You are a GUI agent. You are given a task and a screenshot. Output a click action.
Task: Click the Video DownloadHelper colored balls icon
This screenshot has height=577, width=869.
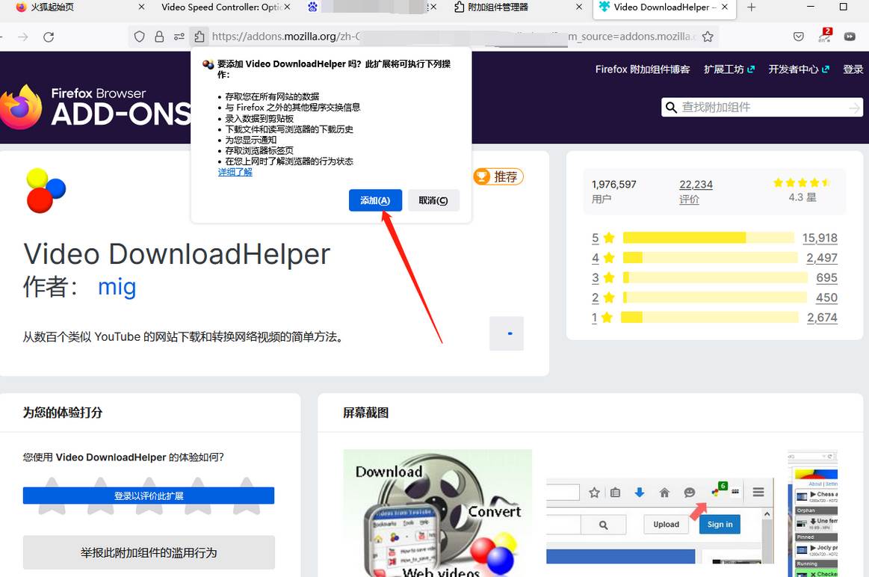click(x=46, y=190)
